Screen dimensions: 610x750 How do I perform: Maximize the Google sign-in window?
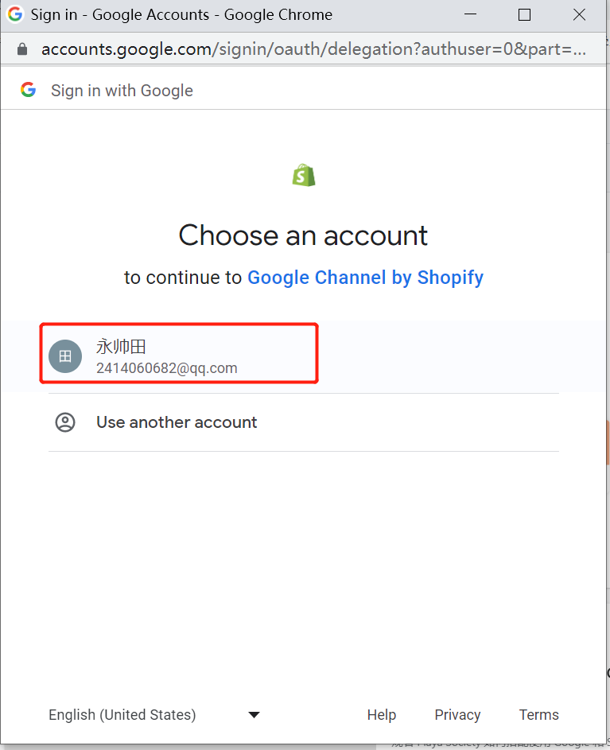click(523, 15)
